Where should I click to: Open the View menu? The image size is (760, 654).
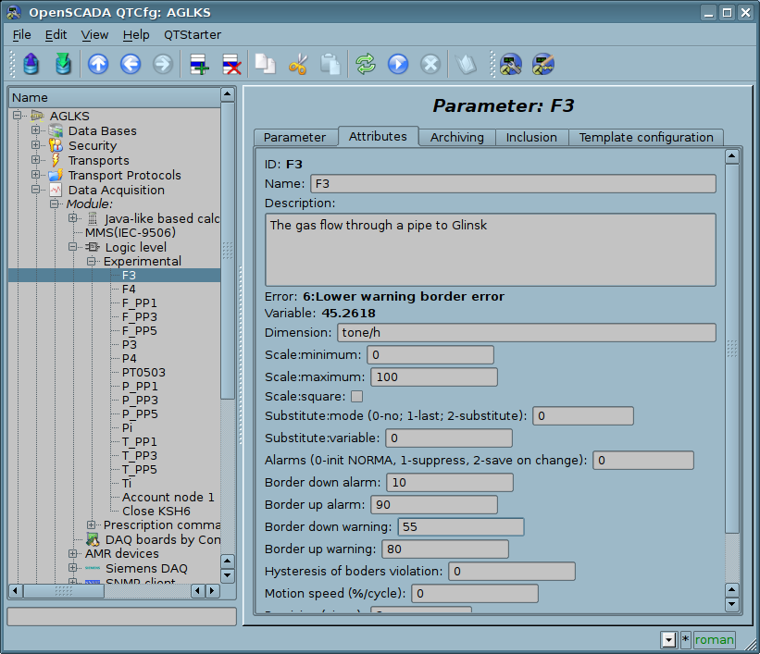click(x=94, y=35)
